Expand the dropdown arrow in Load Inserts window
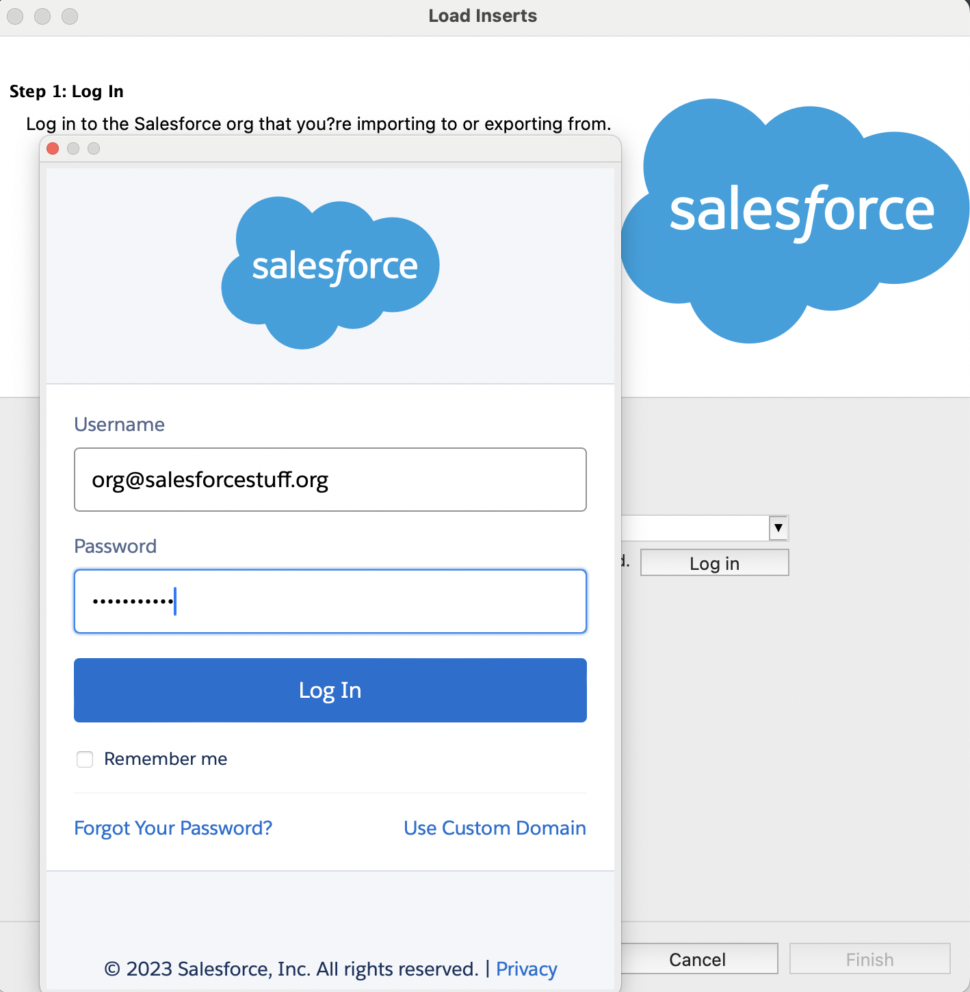 tap(778, 528)
